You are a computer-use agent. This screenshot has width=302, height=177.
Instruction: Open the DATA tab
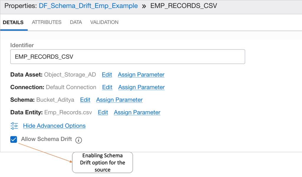coord(76,22)
